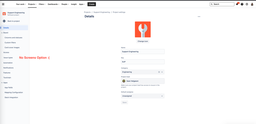
Task: Click the Project lead field
Action: tap(143, 81)
